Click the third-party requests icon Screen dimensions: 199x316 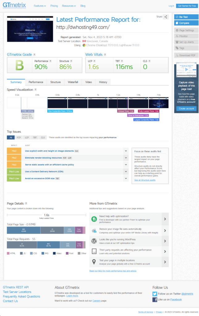coord(94,252)
